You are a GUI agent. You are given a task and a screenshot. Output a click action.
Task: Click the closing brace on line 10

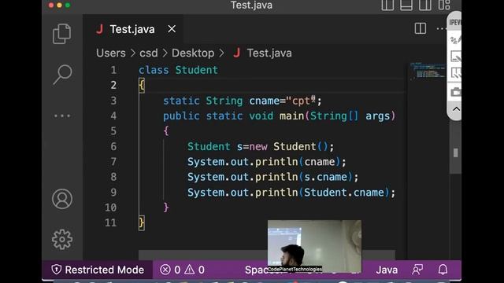tap(166, 208)
